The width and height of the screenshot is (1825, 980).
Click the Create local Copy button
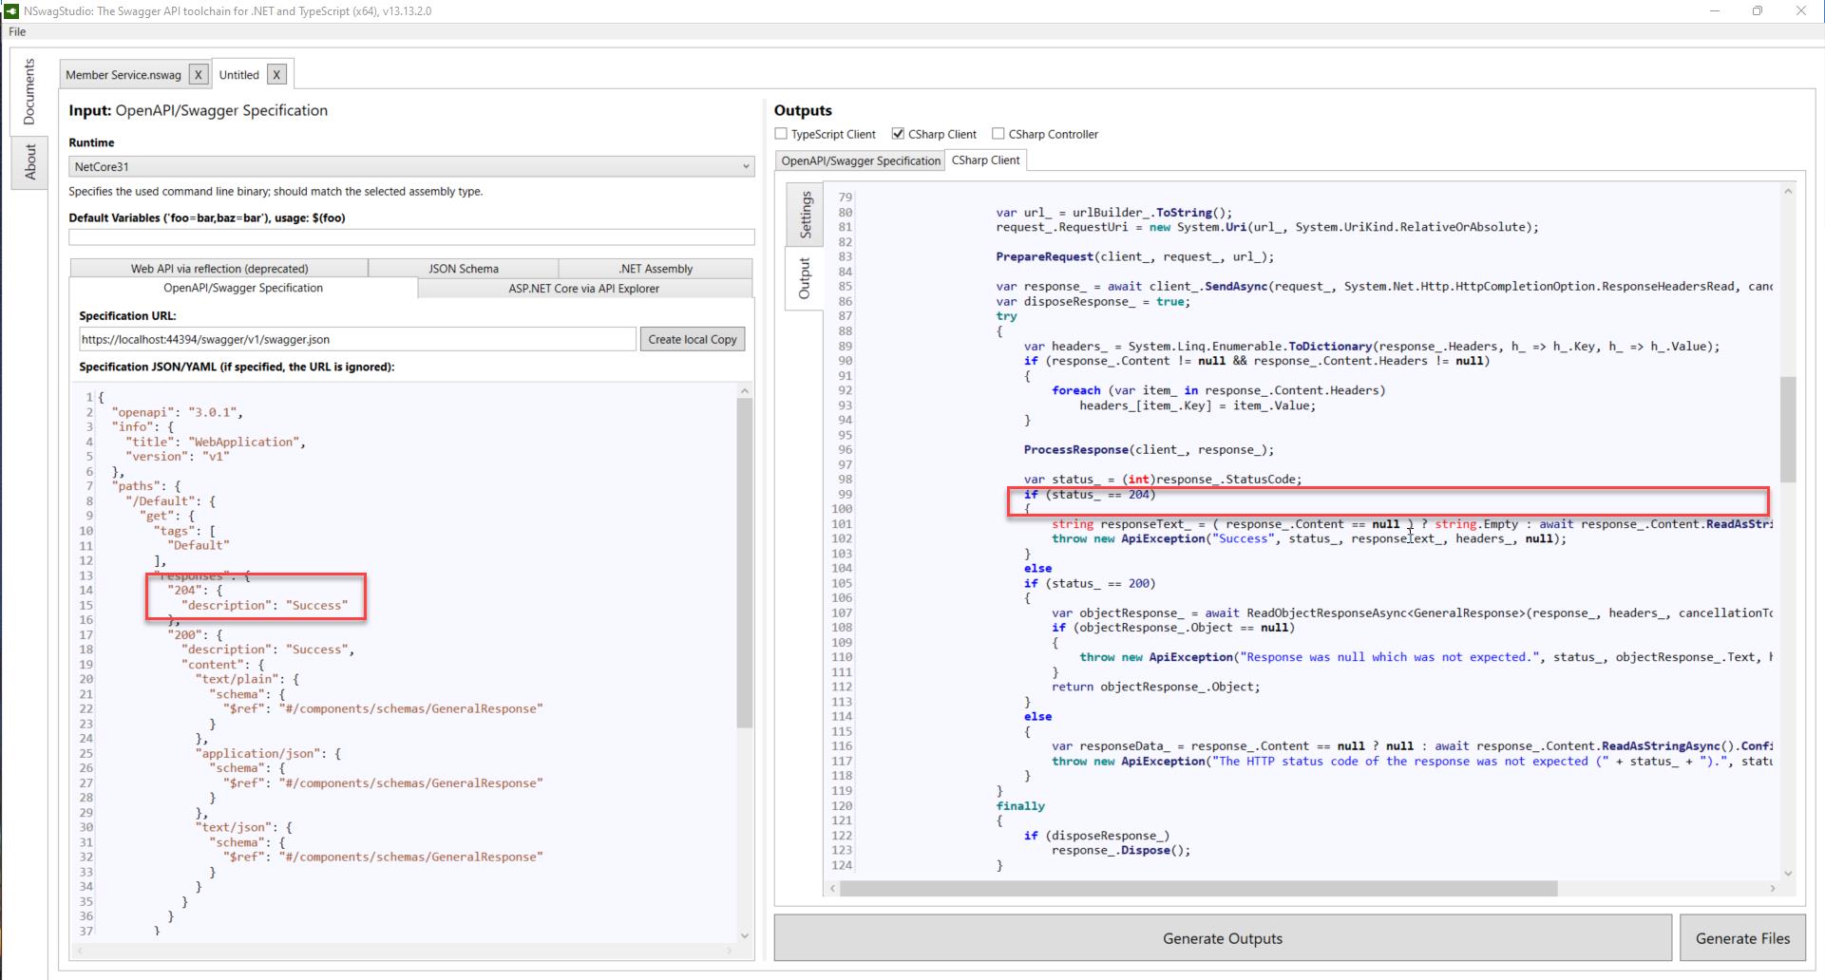[x=693, y=339]
